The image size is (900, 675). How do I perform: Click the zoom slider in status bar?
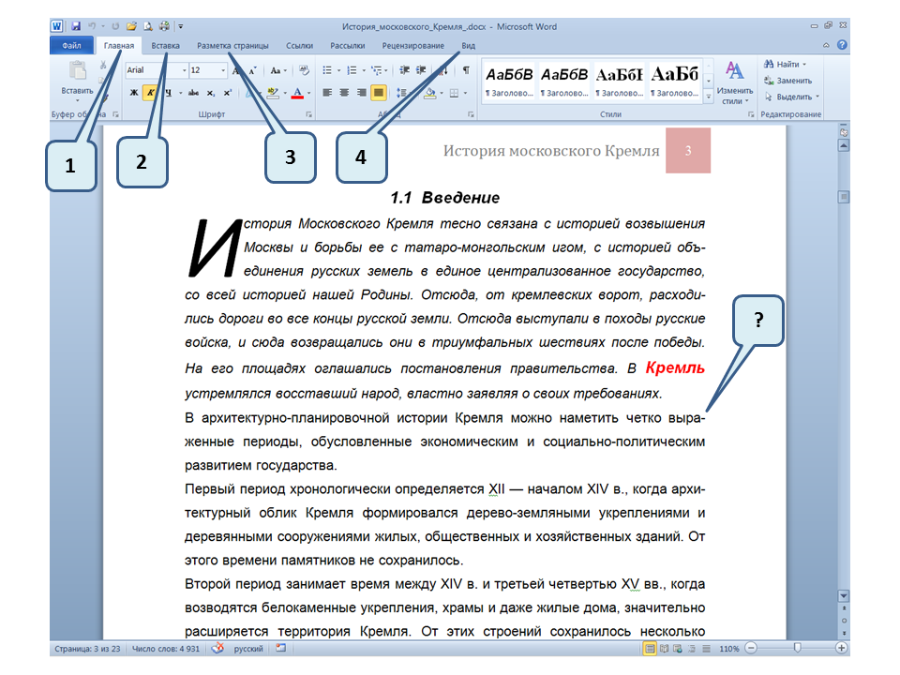tap(797, 648)
